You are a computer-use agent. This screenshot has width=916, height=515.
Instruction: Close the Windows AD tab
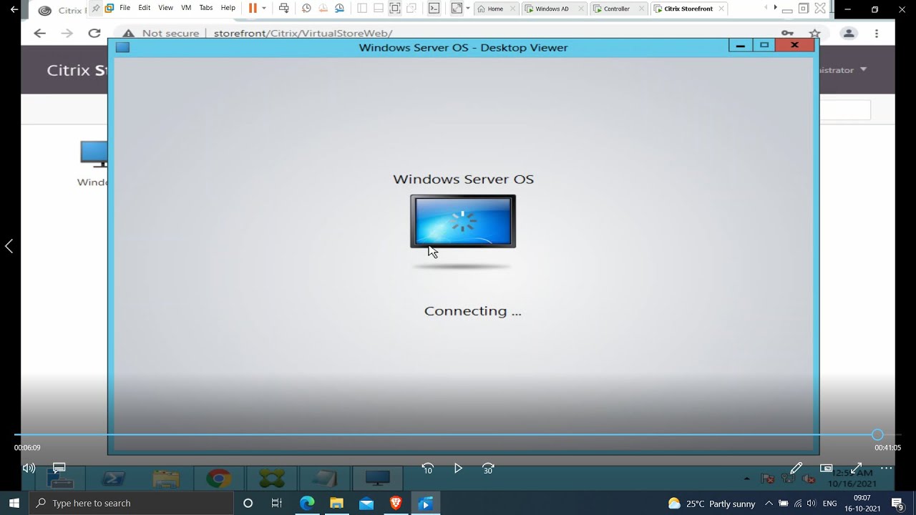coord(580,9)
